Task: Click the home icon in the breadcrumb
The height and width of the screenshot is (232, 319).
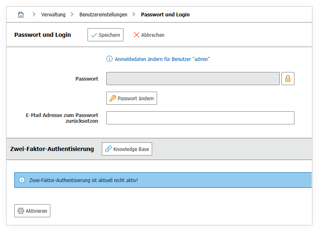Action: tap(21, 15)
